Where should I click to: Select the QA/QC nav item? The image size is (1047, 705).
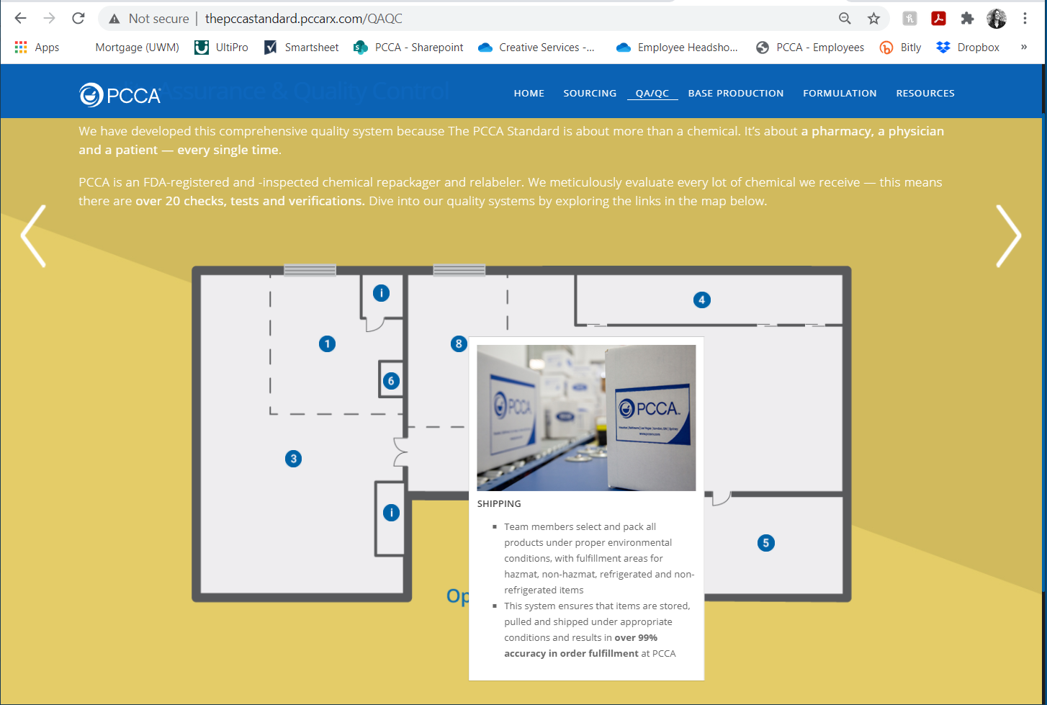[x=652, y=93]
